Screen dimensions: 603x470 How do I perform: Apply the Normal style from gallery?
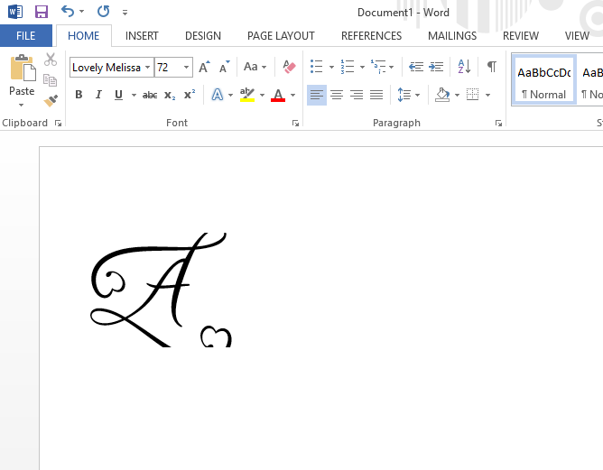click(x=543, y=80)
